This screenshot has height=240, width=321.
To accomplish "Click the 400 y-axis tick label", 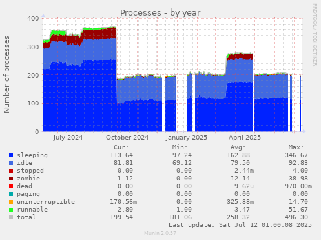I will click(x=33, y=19).
